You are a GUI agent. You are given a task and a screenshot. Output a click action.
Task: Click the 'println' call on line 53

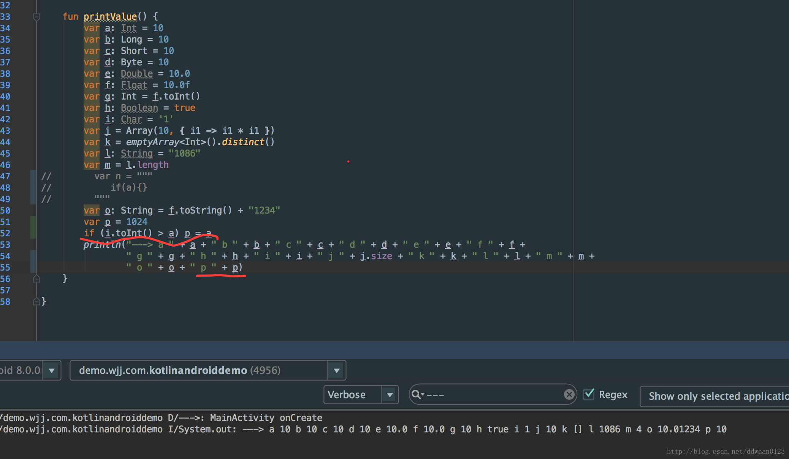[102, 245]
